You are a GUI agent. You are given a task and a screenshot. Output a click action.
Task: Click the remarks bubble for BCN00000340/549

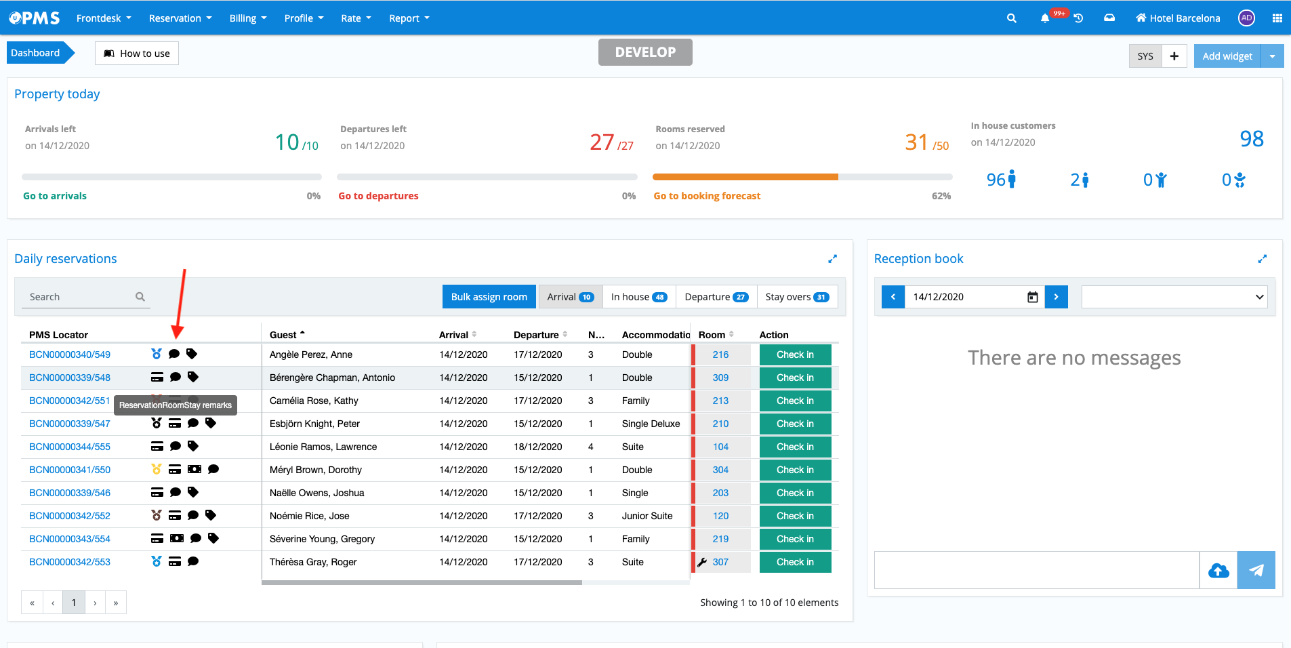point(174,354)
